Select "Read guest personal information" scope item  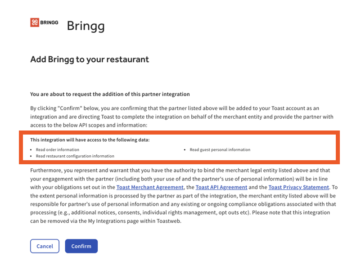tap(220, 149)
